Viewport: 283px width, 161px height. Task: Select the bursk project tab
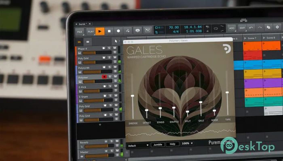pyautogui.click(x=82, y=24)
